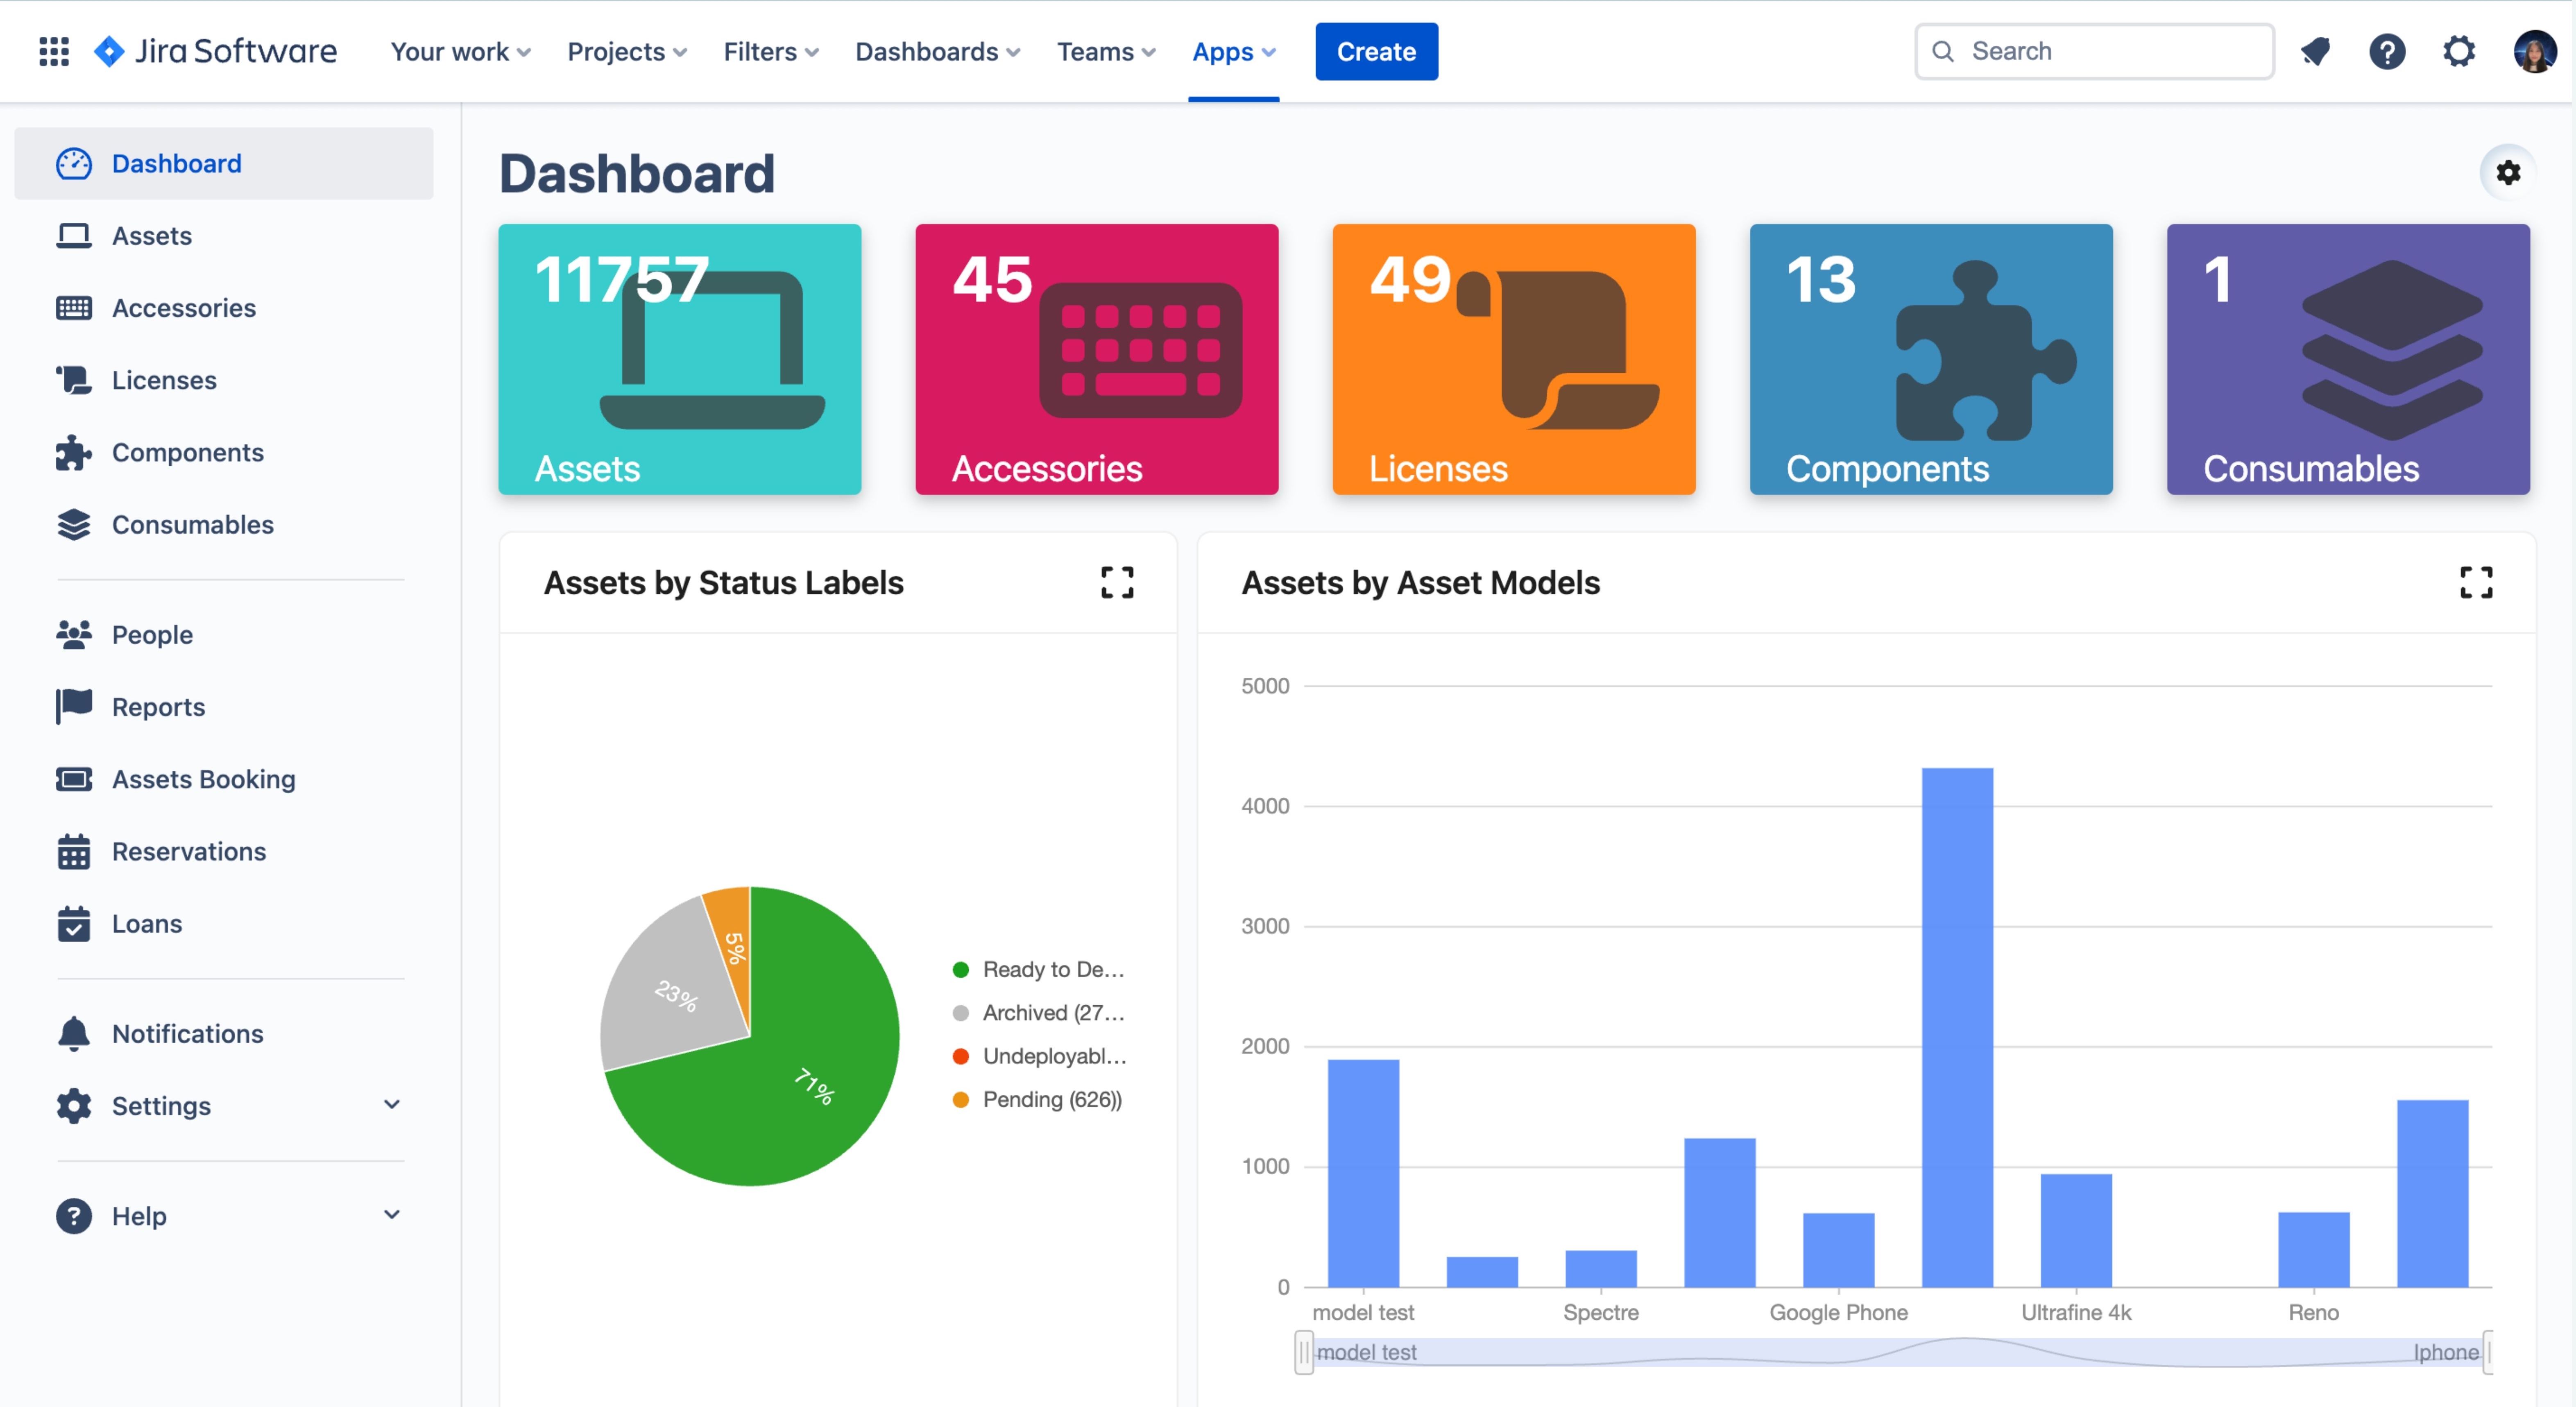Open the Projects dropdown menu
Image resolution: width=2576 pixels, height=1407 pixels.
coord(626,51)
